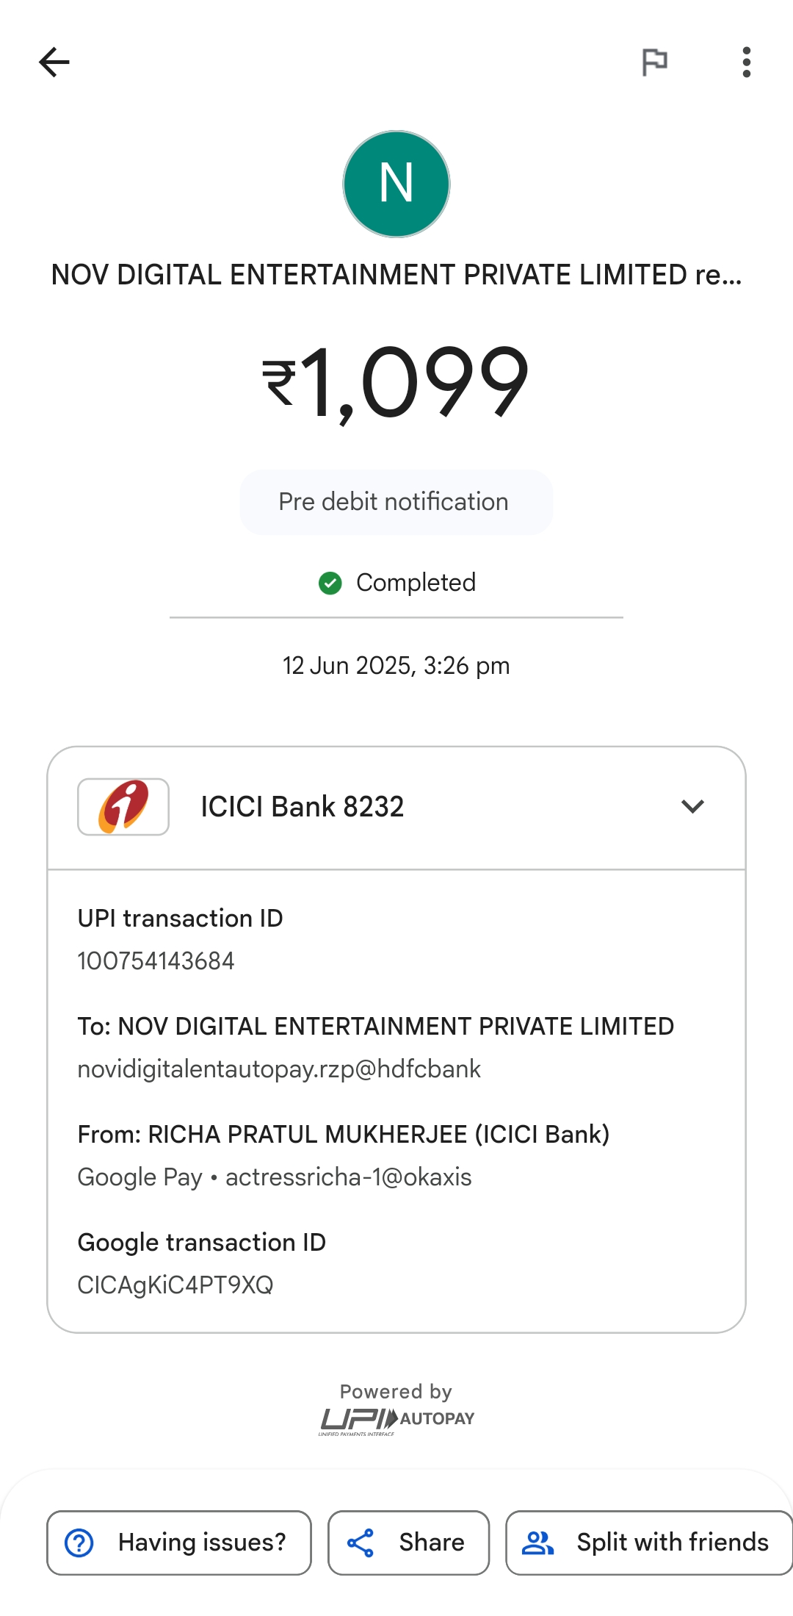Tap the question mark help icon

point(79,1543)
